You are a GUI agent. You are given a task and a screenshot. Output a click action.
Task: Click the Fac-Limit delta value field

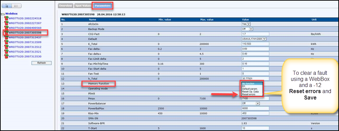[255, 59]
